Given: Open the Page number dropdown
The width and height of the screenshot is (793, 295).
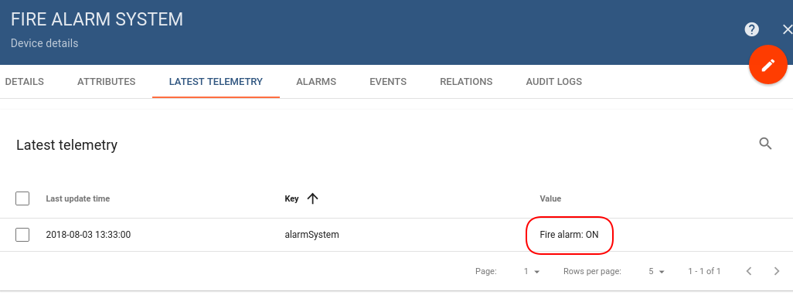Looking at the screenshot, I should pos(532,271).
